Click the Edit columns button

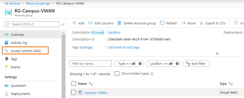coord(101,23)
